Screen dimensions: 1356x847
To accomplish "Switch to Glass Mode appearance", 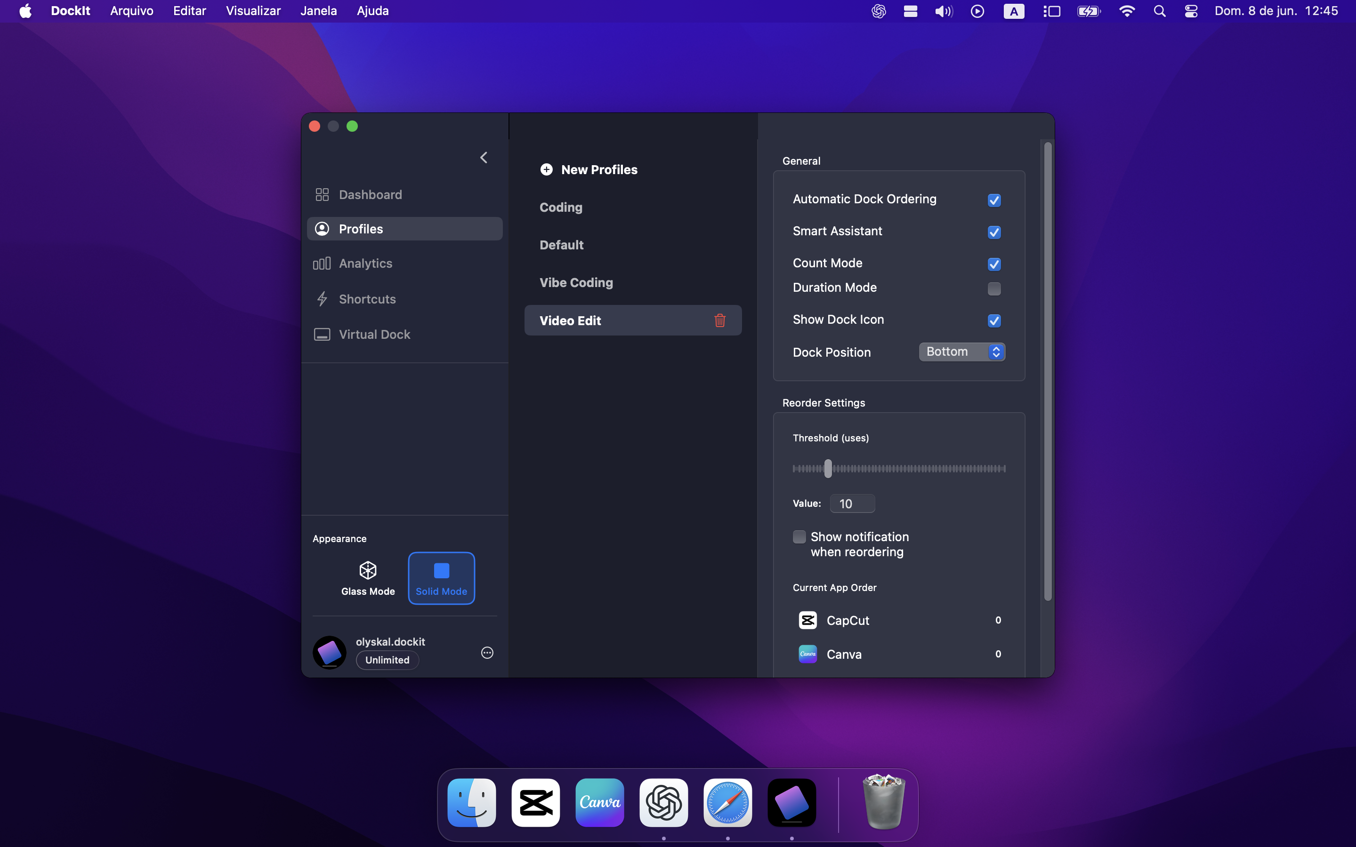I will [x=368, y=578].
